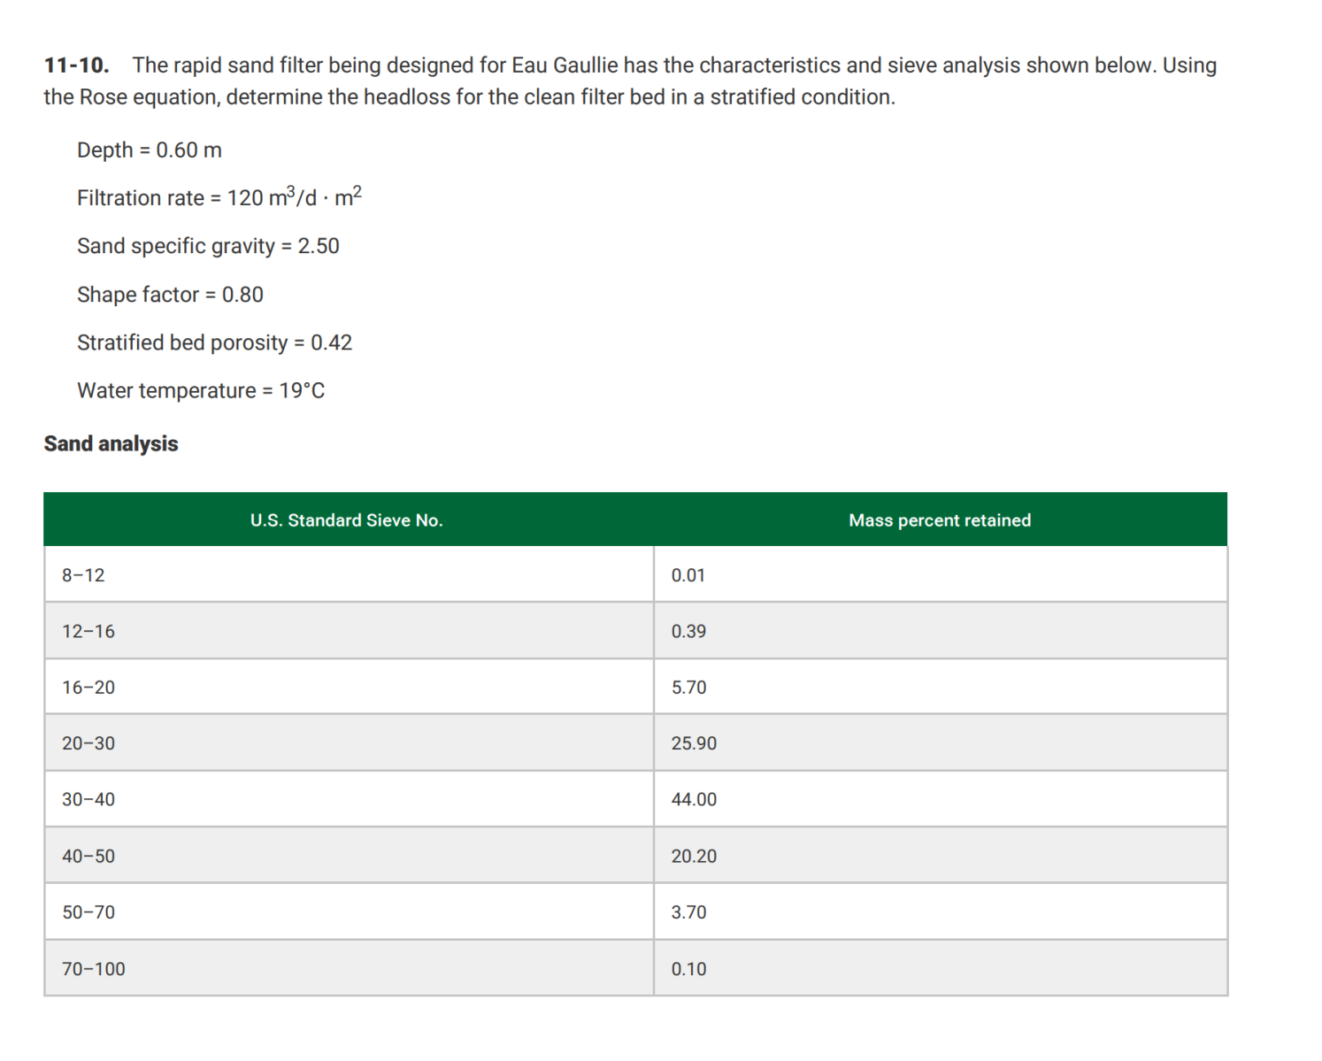This screenshot has height=1061, width=1322.
Task: Click the 'Sand analysis' heading
Action: [x=111, y=443]
